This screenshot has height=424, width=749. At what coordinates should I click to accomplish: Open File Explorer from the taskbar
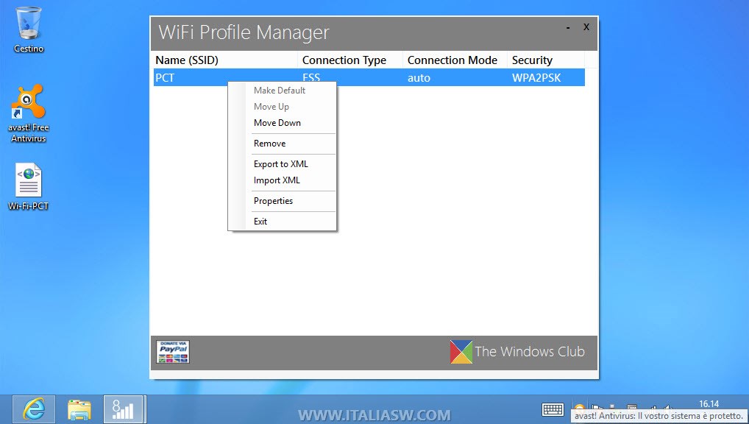tap(79, 409)
